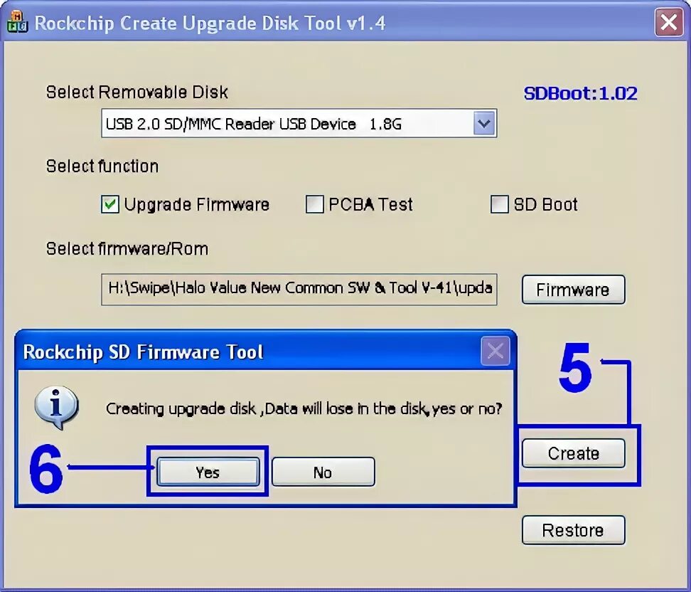Uncheck the Upgrade Firmware checkbox
This screenshot has width=691, height=592.
[109, 204]
